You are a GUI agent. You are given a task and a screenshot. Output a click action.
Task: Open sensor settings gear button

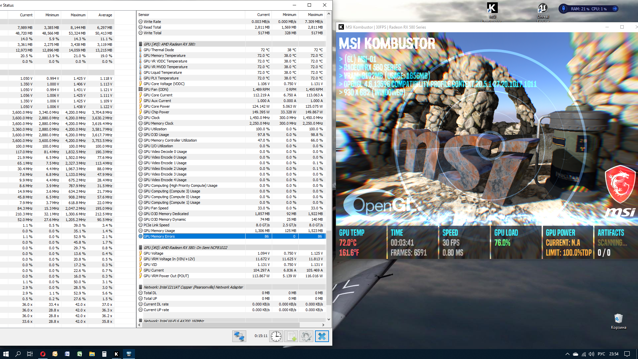click(306, 336)
